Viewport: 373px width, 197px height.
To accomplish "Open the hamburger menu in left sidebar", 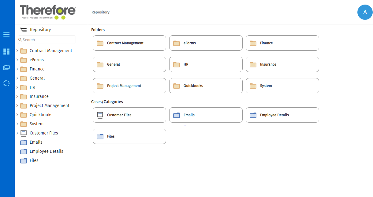I will click(6, 34).
